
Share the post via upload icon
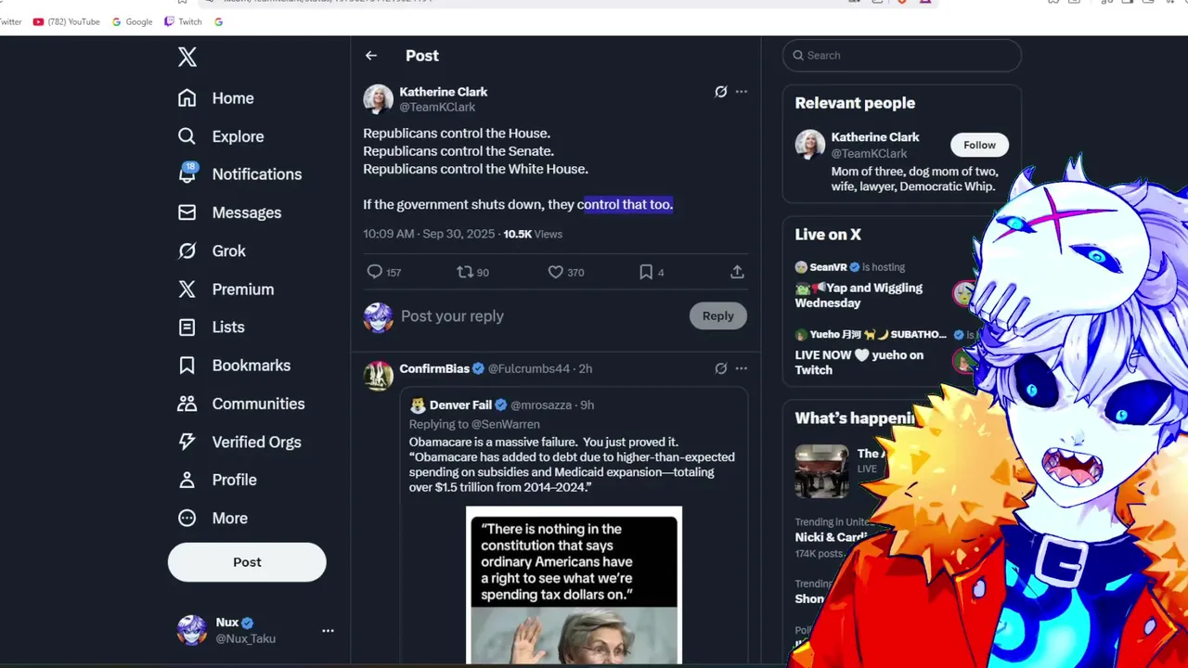[x=737, y=272]
